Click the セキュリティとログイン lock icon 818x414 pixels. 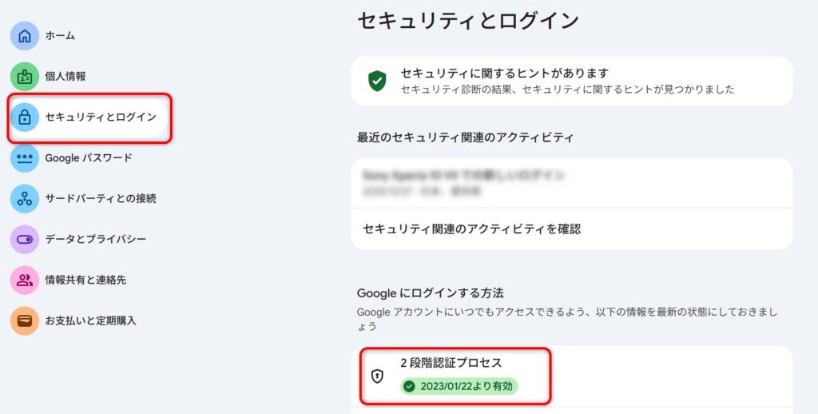(25, 117)
